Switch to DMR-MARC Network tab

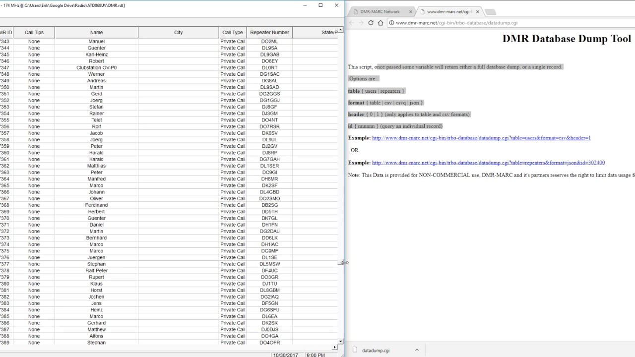pos(380,11)
